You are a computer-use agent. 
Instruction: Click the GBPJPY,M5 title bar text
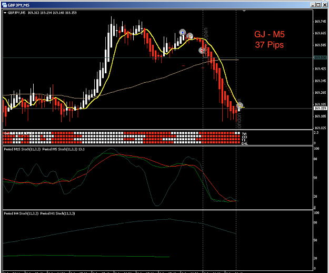pos(18,5)
